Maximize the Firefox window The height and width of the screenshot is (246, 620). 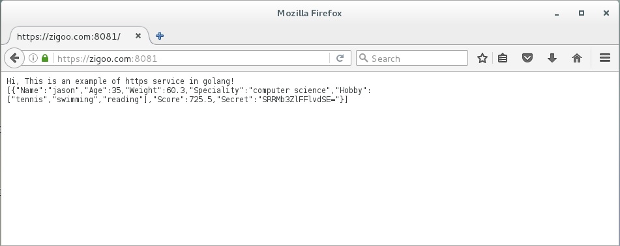[x=582, y=13]
